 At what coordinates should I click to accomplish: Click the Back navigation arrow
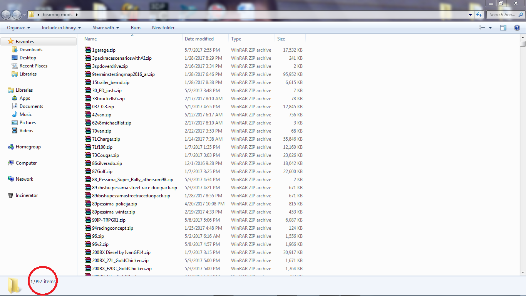tap(6, 15)
